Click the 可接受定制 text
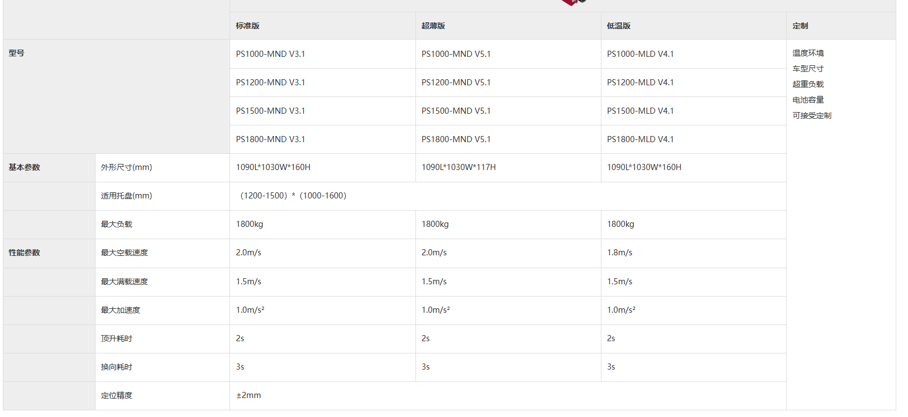 click(x=811, y=115)
